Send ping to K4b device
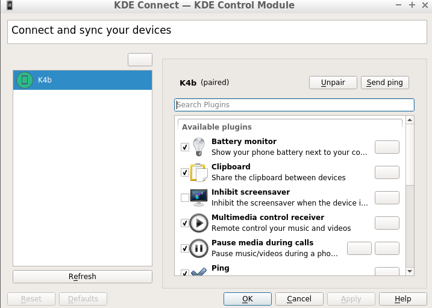Screen dimensions: 432x308 (384, 83)
